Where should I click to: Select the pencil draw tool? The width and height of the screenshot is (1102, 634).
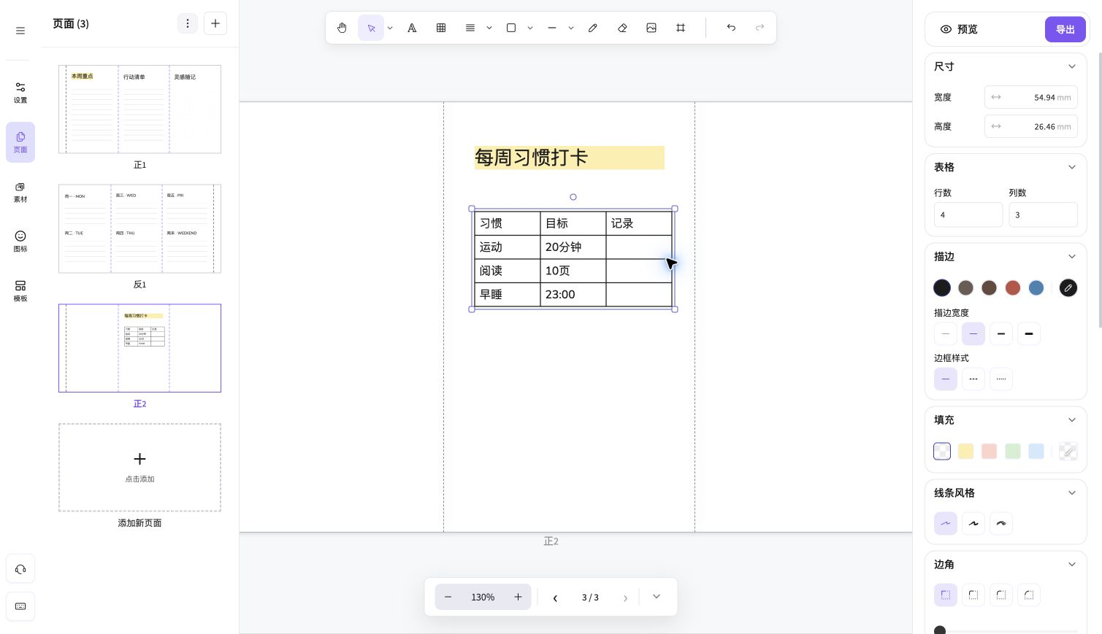[x=593, y=28]
